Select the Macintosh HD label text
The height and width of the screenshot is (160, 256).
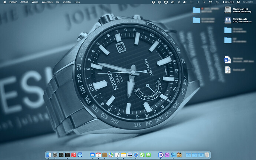pyautogui.click(x=240, y=9)
